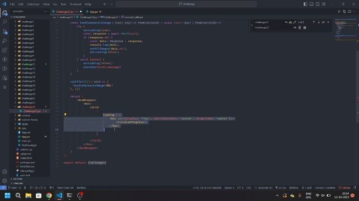Go to next match in find widget
The image size is (359, 201).
click(x=319, y=22)
